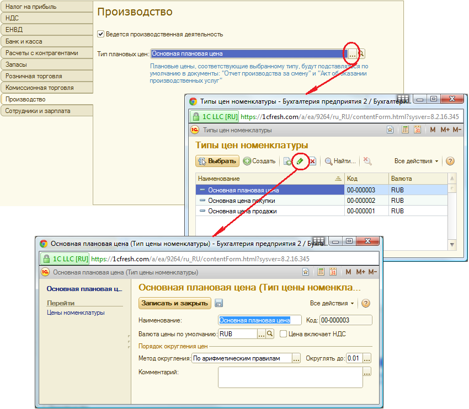Click help icon in price type edit form
This screenshot has height=409, width=469.
click(365, 303)
